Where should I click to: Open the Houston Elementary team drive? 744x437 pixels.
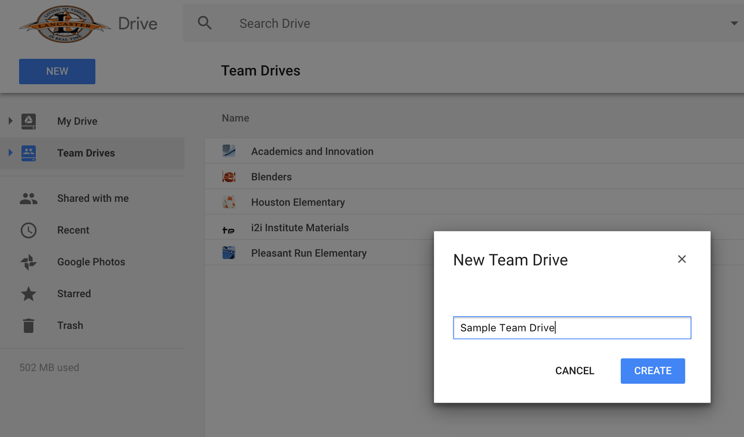tap(298, 203)
